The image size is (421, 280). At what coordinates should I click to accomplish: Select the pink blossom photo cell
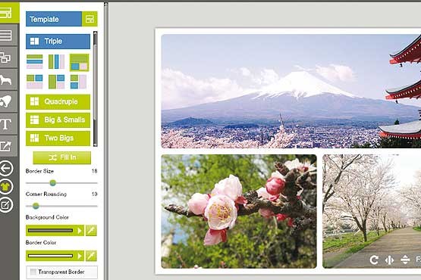(x=239, y=211)
